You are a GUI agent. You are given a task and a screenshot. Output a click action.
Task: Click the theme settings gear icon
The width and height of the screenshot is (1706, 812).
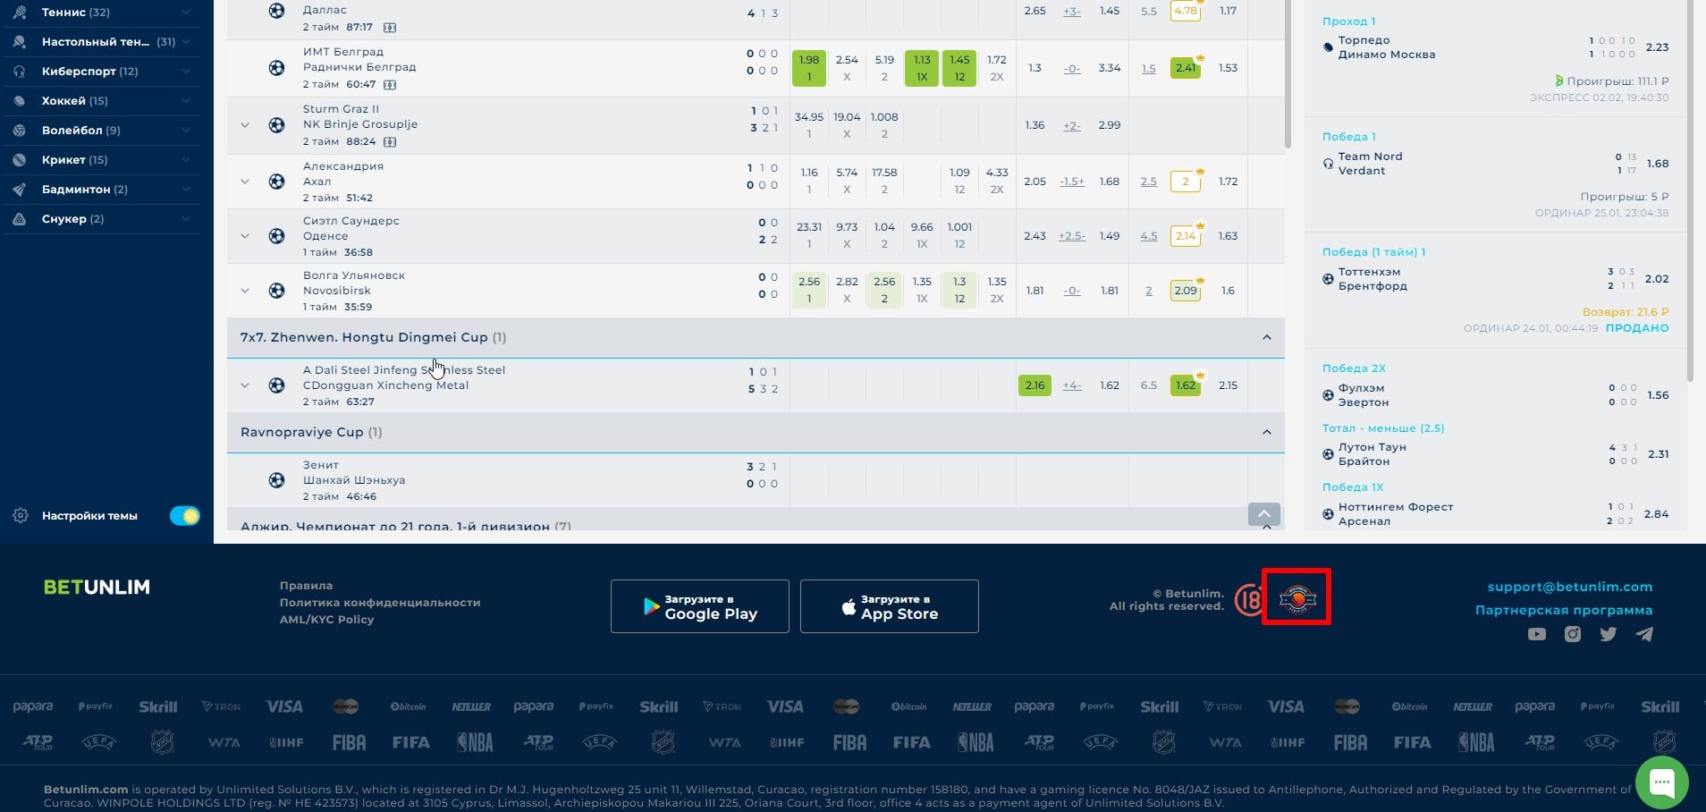point(21,516)
